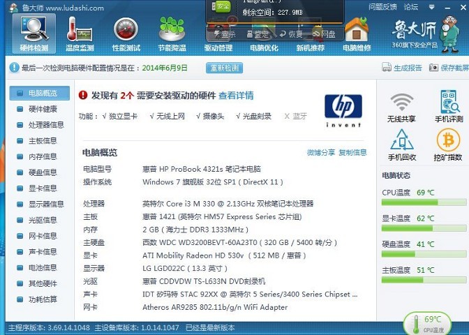Open 硬件检测 hardware detection icon
469x335 pixels.
coord(33,33)
